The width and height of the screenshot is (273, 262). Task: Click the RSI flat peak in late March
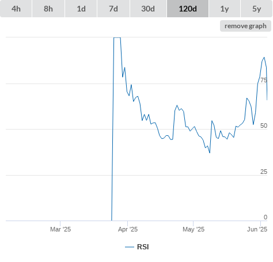click(117, 37)
